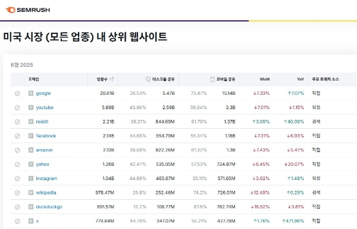Viewport: 357px width, 229px height.
Task: Open the yahoo domain link
Action: [x=42, y=164]
